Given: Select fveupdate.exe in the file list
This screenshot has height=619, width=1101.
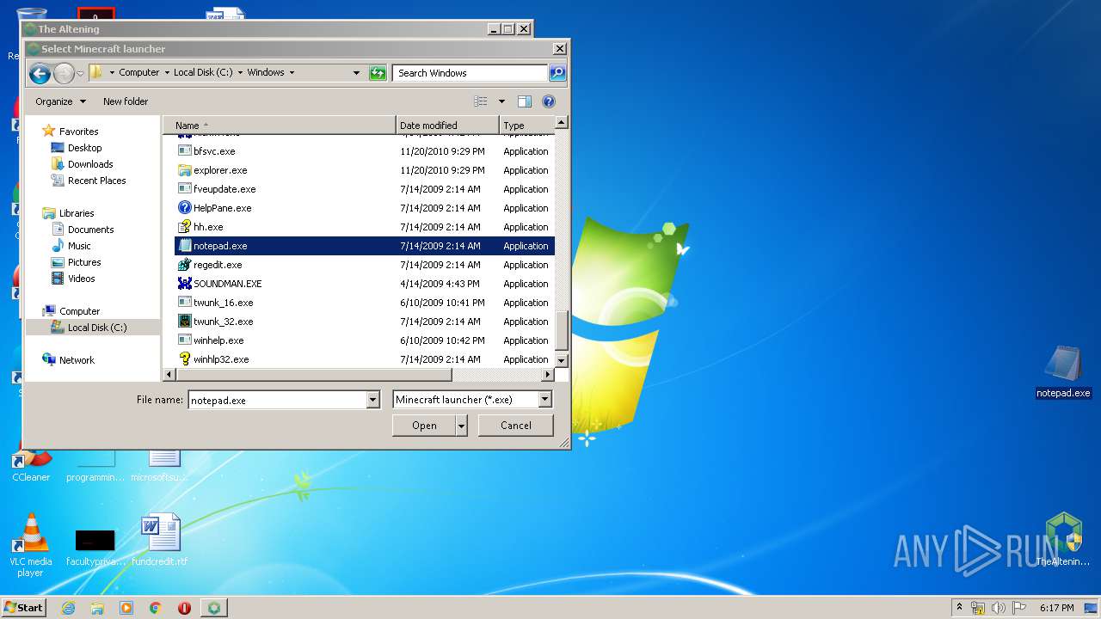Looking at the screenshot, I should 225,189.
